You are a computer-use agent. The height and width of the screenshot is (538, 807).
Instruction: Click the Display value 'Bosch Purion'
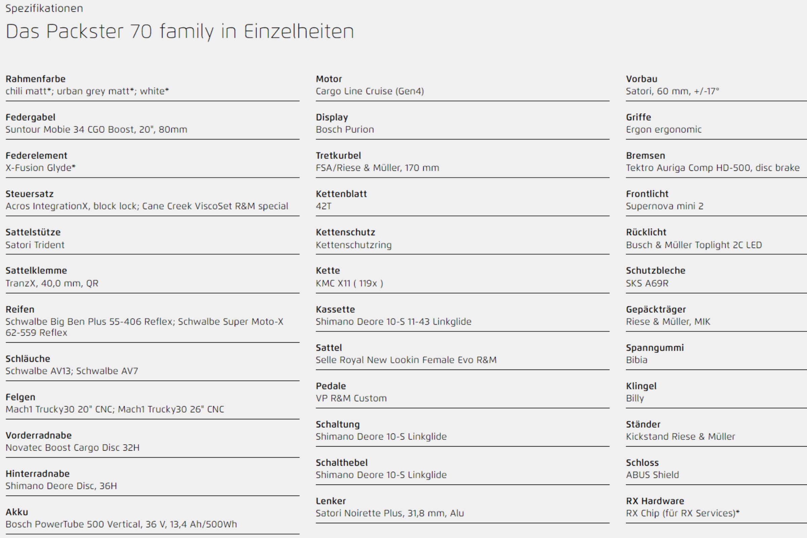(x=345, y=130)
